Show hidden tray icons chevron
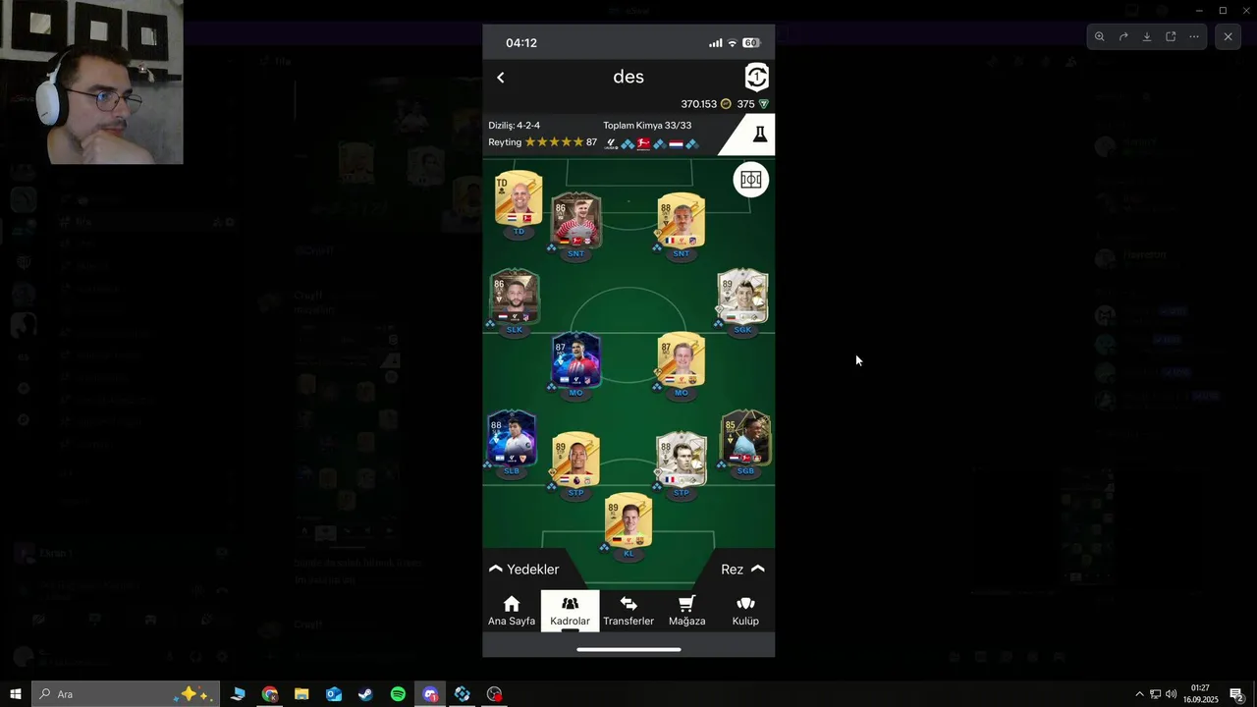1257x707 pixels. pyautogui.click(x=1139, y=694)
